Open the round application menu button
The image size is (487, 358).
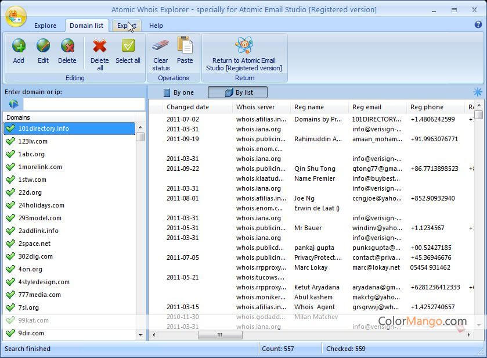(16, 16)
